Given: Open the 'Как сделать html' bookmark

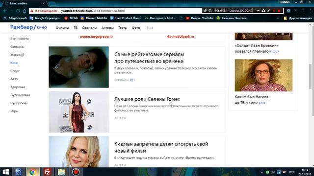Looking at the screenshot, I should pyautogui.click(x=160, y=18).
